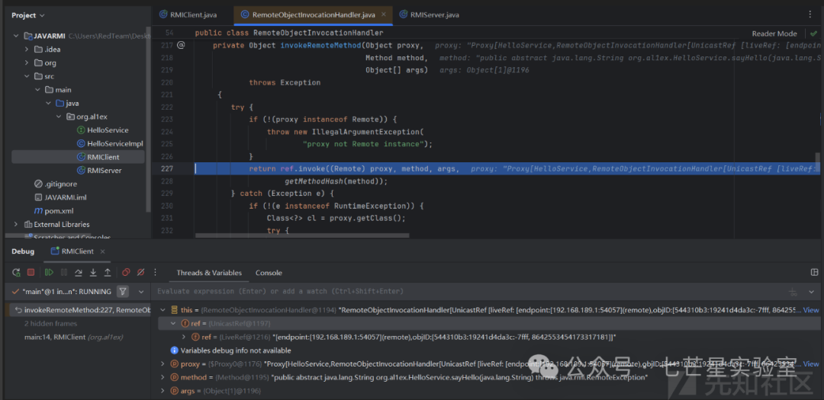This screenshot has width=824, height=400.
Task: Expand the org folder in project tree
Action: coord(27,62)
